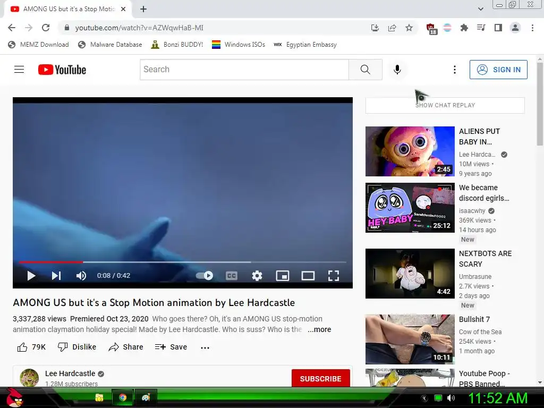Start voice search with microphone icon
The image size is (544, 408).
(x=397, y=70)
